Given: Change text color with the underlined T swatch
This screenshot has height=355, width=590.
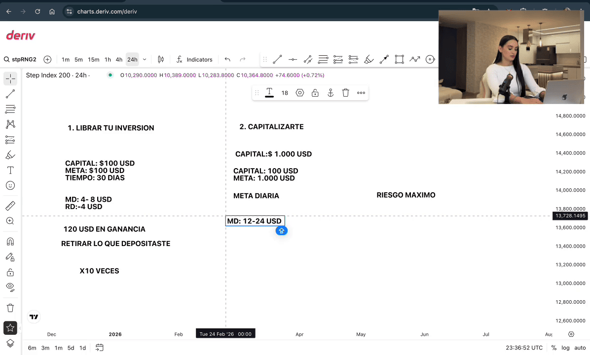Looking at the screenshot, I should coord(269,93).
